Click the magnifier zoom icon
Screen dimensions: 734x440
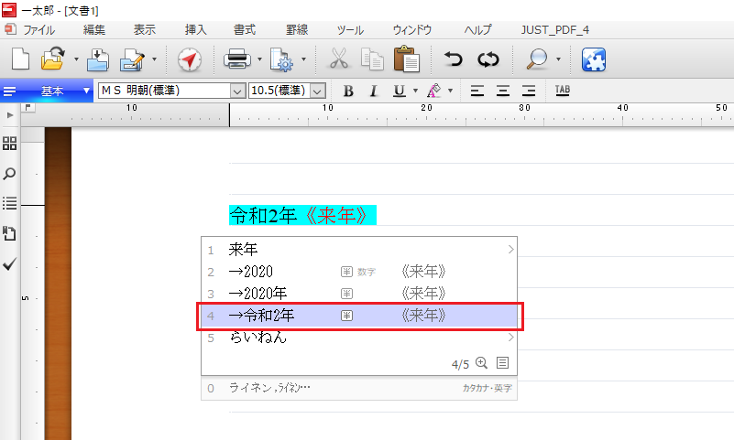pyautogui.click(x=537, y=59)
